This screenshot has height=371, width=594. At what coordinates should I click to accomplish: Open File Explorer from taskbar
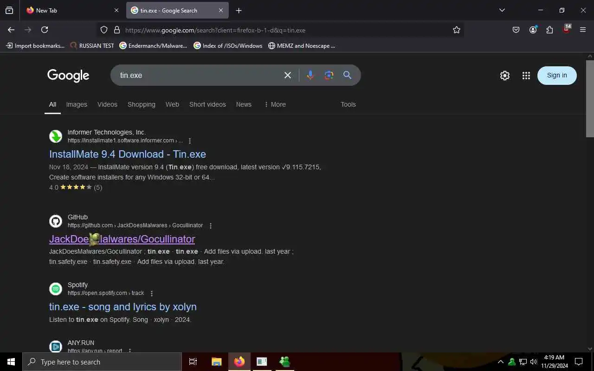tap(216, 362)
